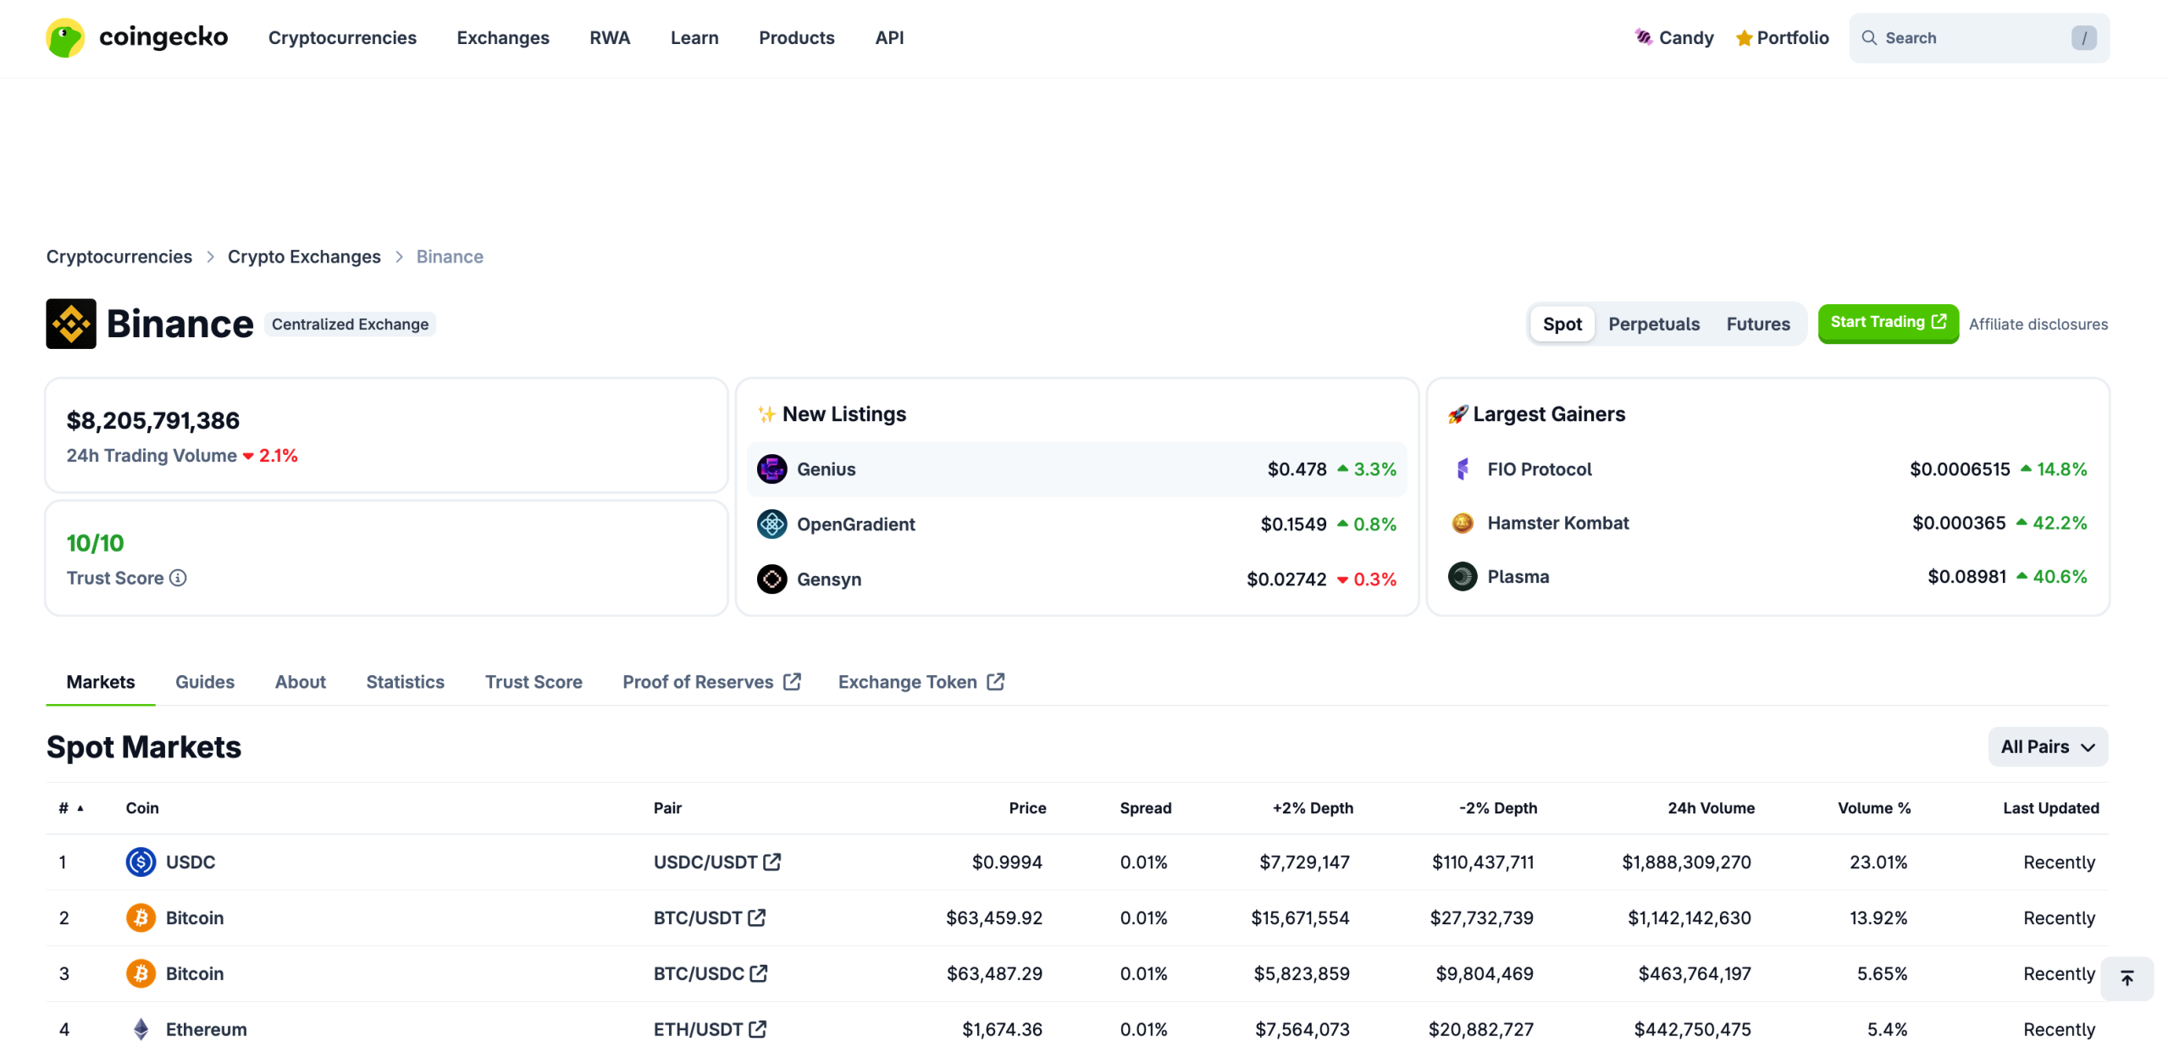This screenshot has height=1053, width=2168.
Task: Click the Portfolio star icon
Action: pos(1744,38)
